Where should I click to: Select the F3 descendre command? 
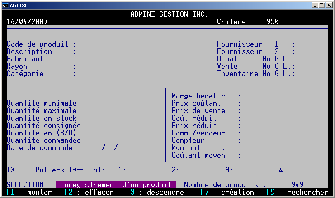tap(155, 192)
